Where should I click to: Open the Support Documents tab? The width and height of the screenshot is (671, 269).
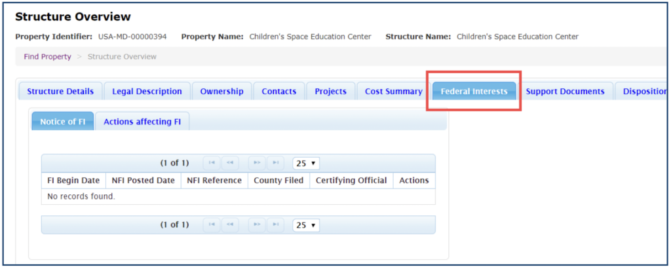click(565, 92)
